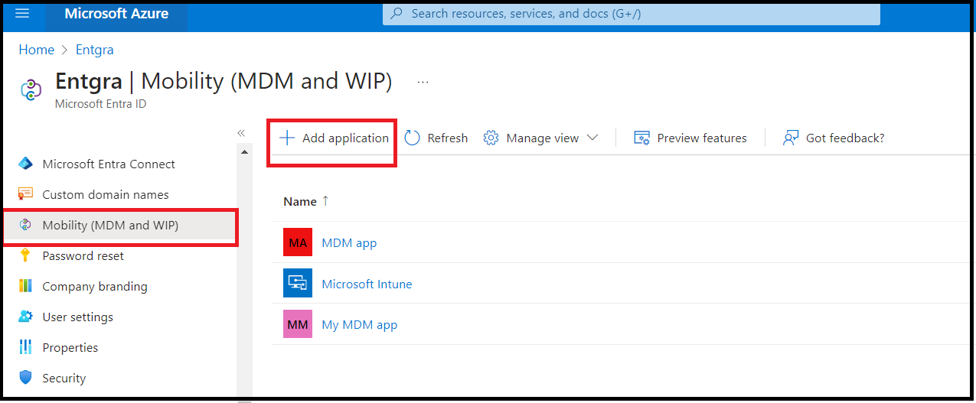
Task: Click the search magnifier icon
Action: 397,14
